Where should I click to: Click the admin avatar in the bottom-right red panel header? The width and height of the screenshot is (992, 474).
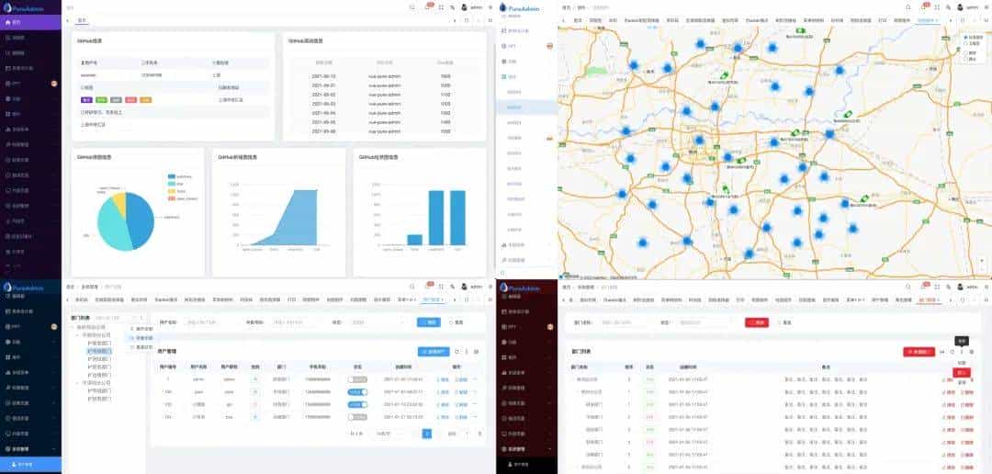coord(958,287)
